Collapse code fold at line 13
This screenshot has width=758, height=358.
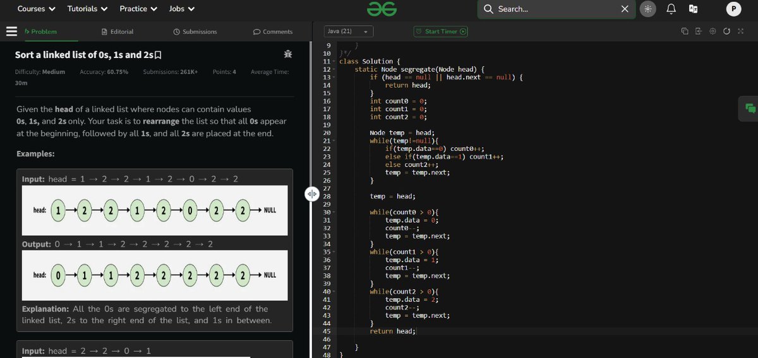click(335, 77)
